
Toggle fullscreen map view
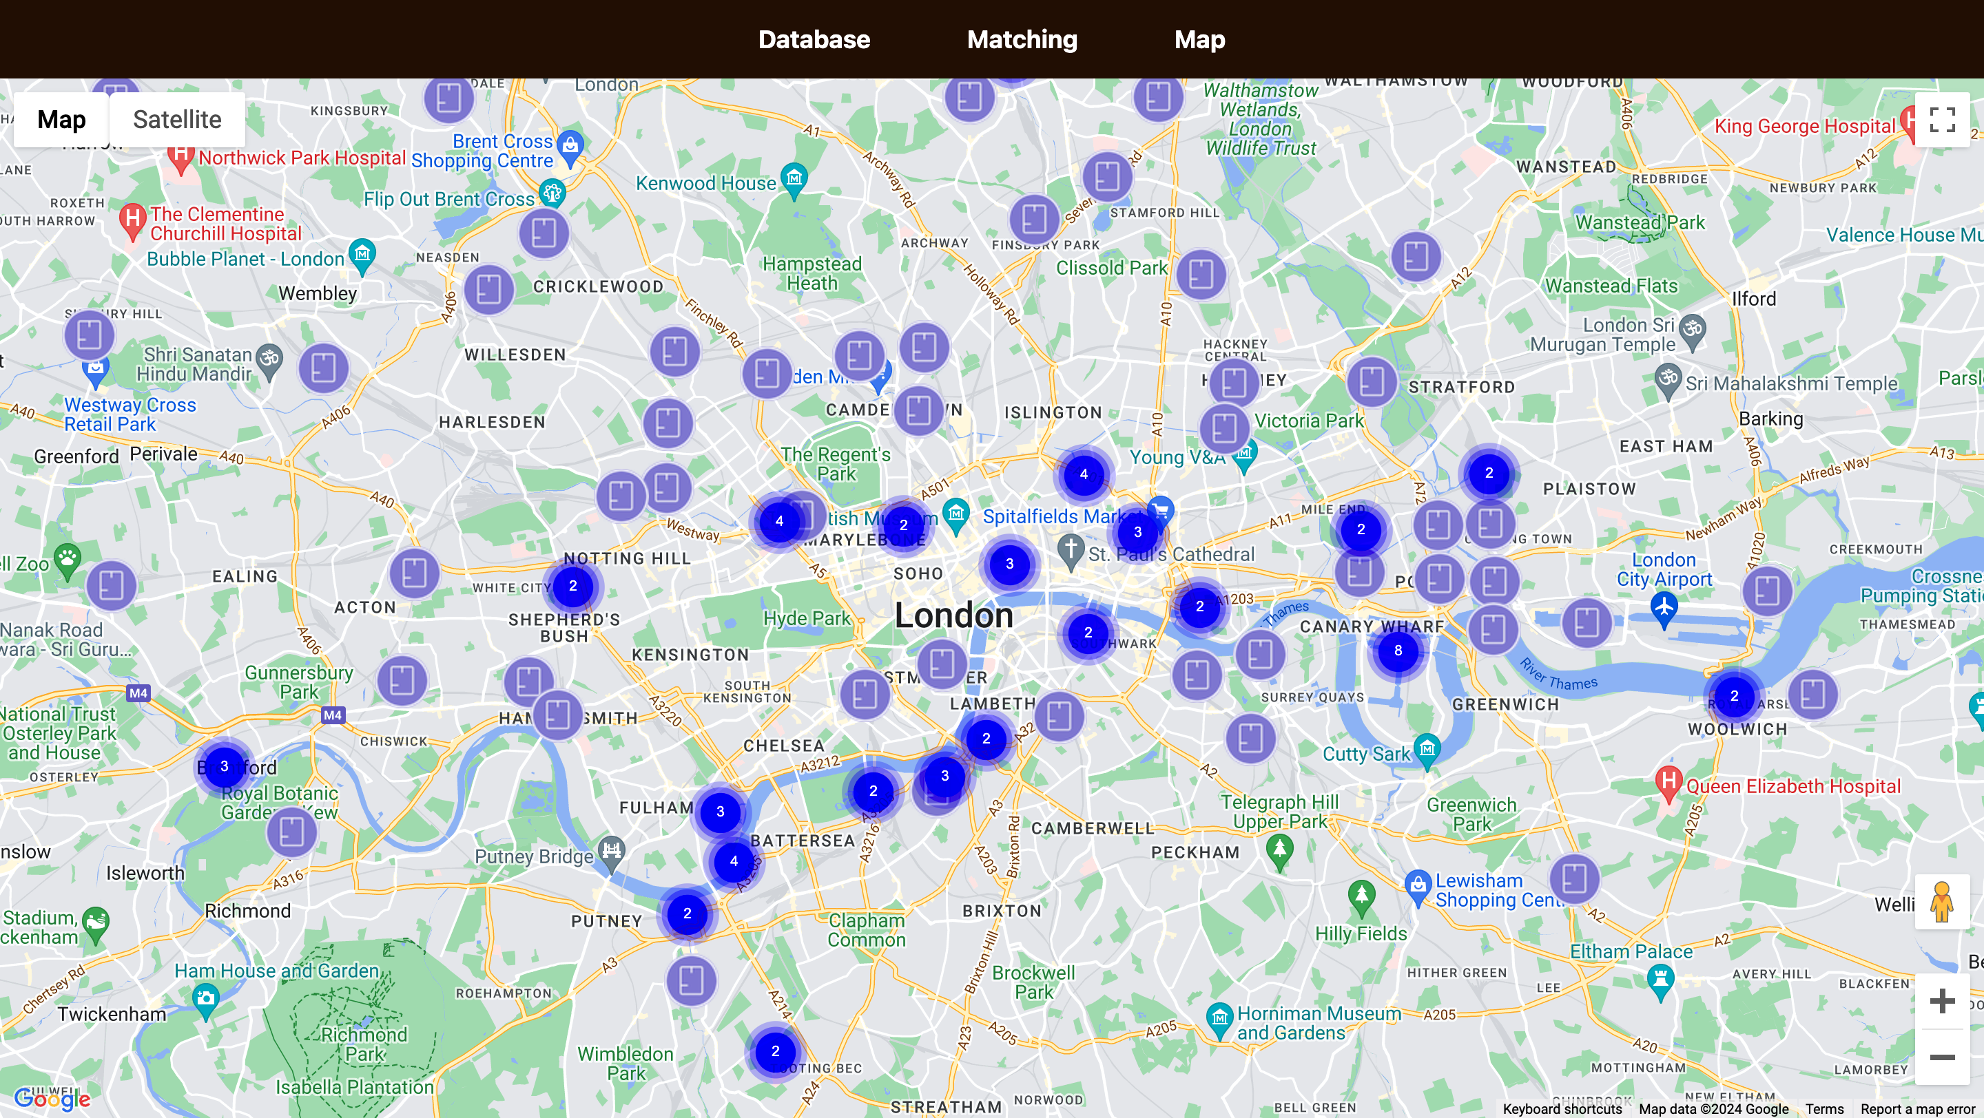[1943, 119]
